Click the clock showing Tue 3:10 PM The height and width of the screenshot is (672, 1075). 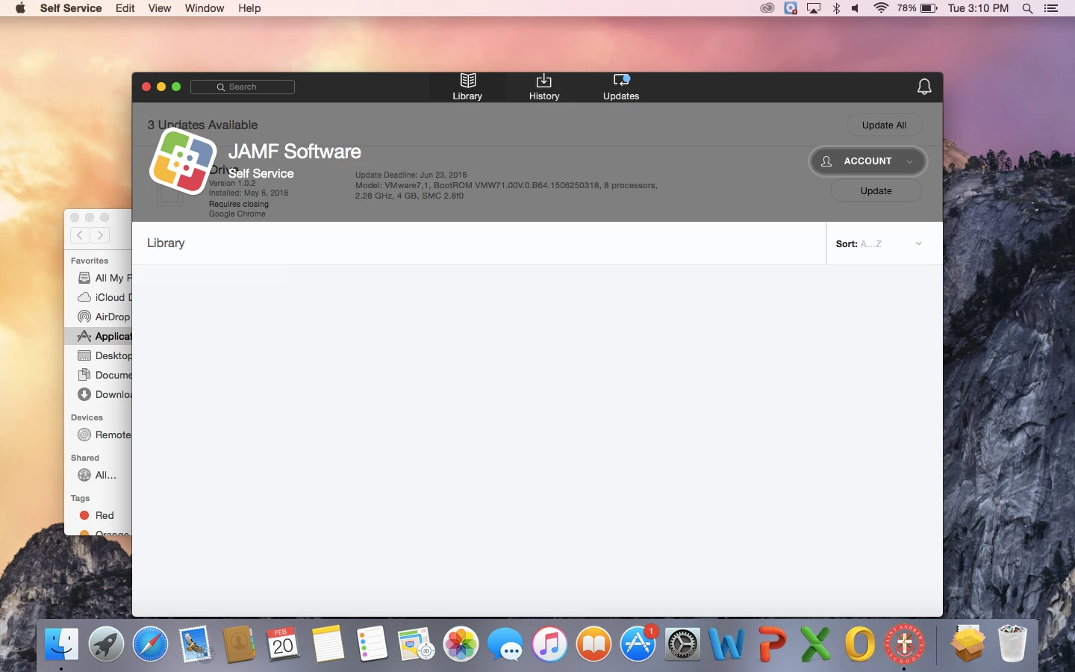tap(978, 8)
